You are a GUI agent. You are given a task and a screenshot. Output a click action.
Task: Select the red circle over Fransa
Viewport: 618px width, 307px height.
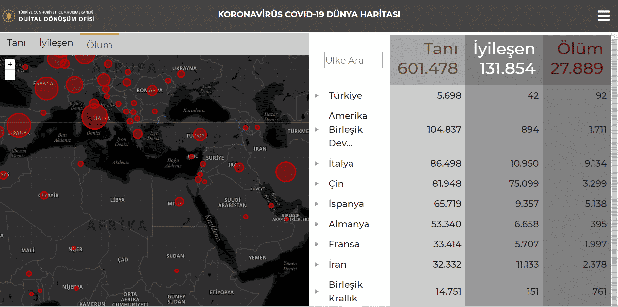coord(46,88)
